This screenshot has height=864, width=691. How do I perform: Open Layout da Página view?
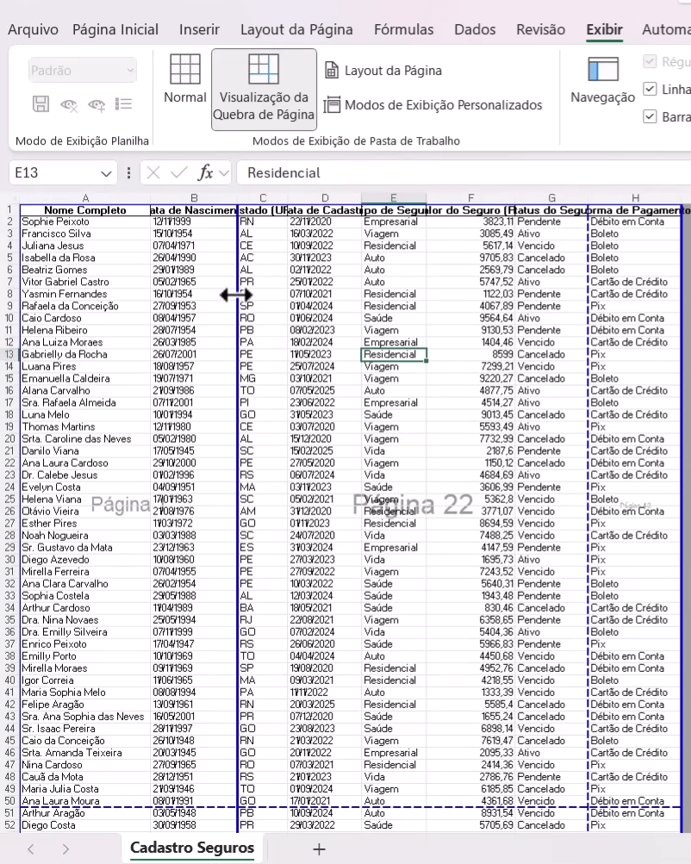click(x=383, y=71)
